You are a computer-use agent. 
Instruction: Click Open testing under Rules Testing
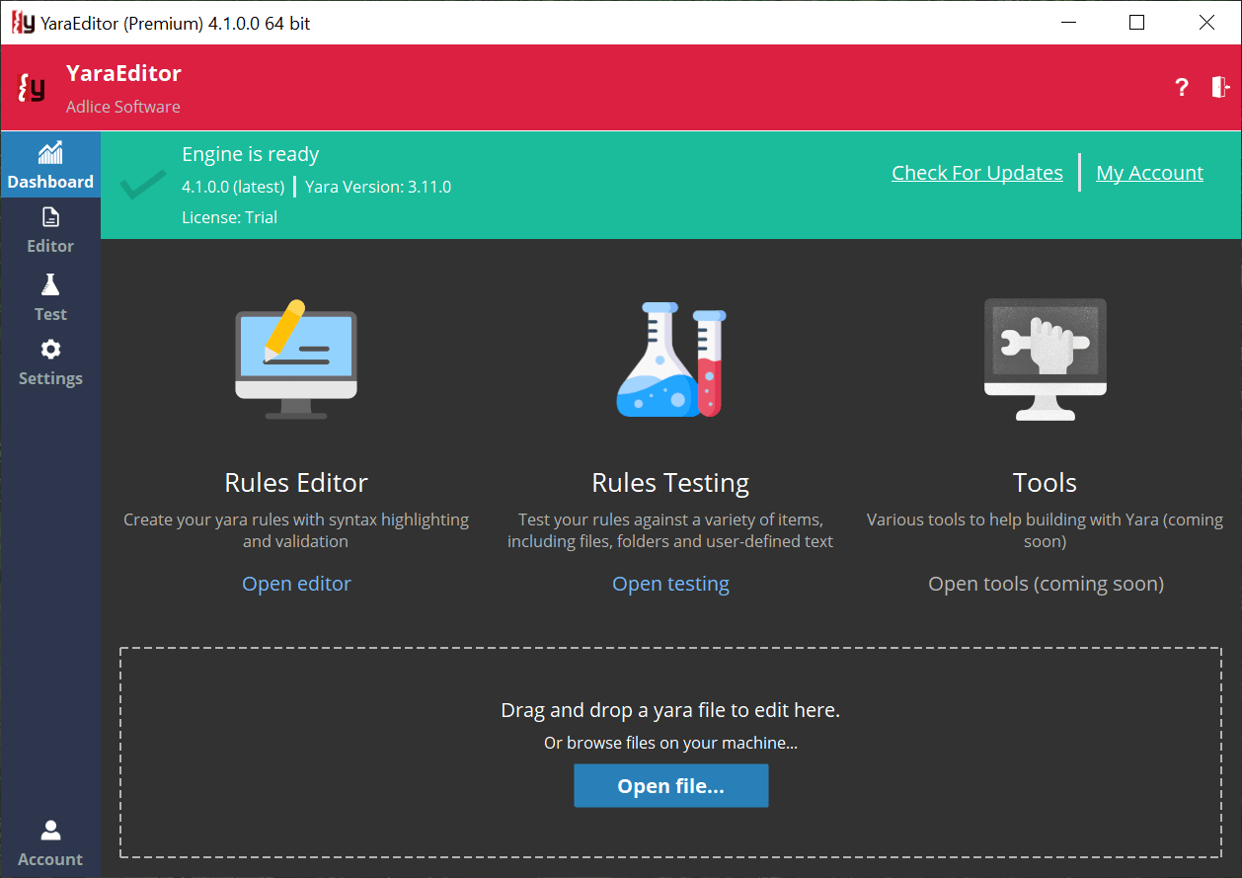670,583
